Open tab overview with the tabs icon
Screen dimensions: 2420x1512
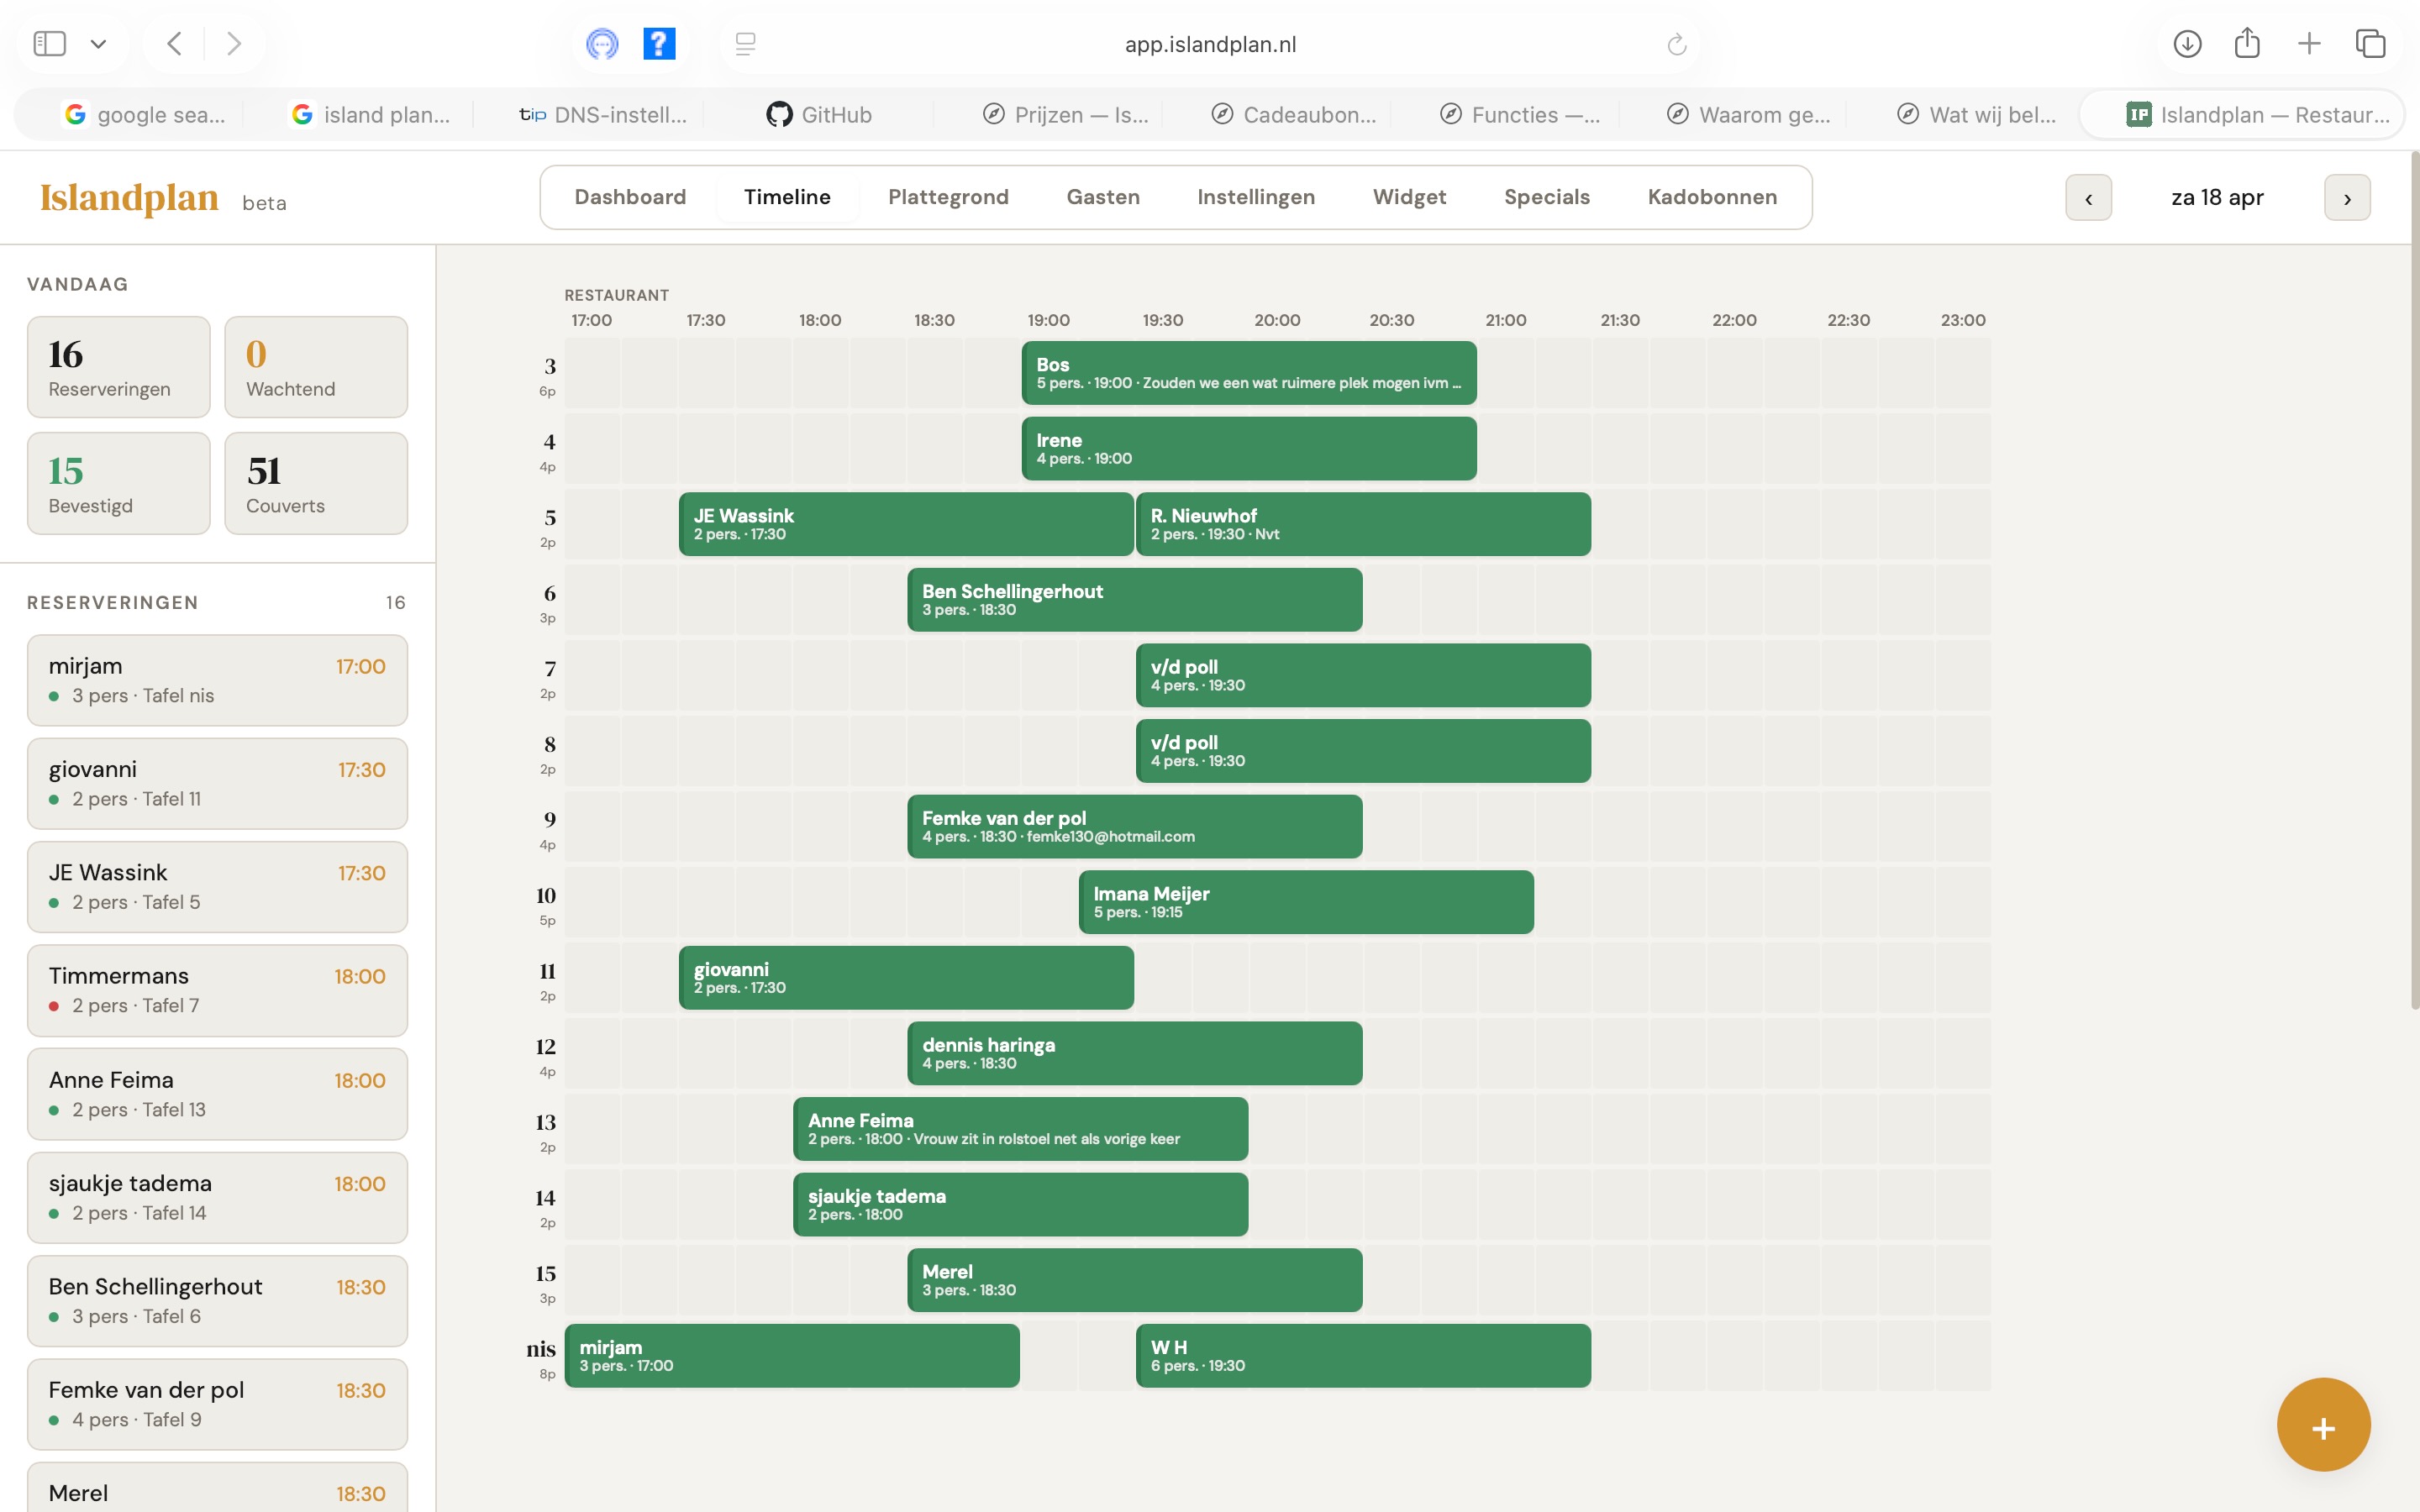point(2370,43)
